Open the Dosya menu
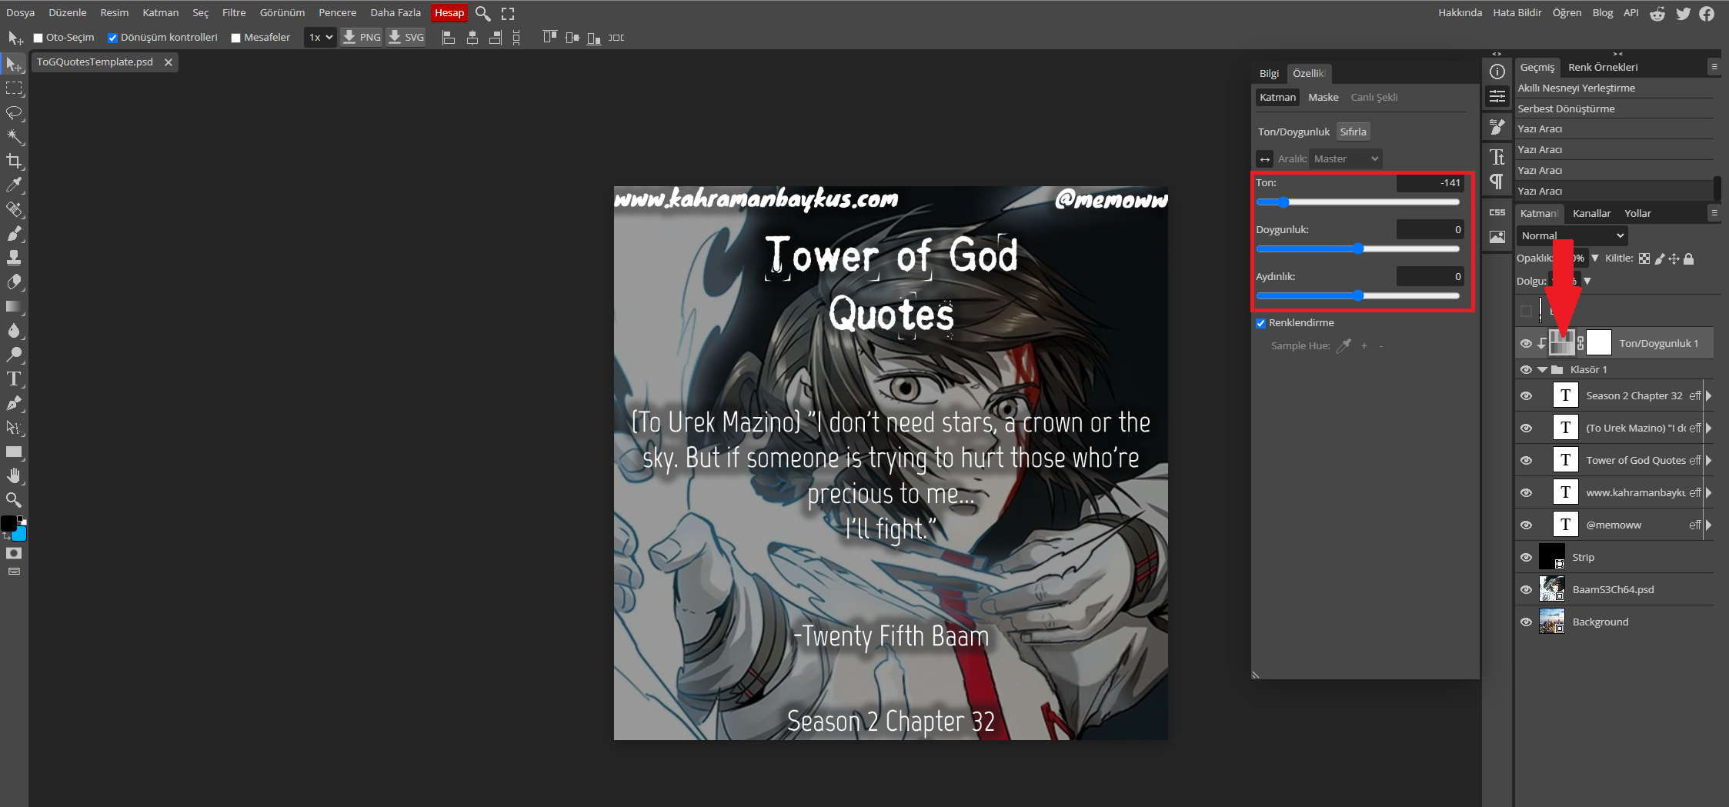Viewport: 1729px width, 807px height. [x=21, y=13]
